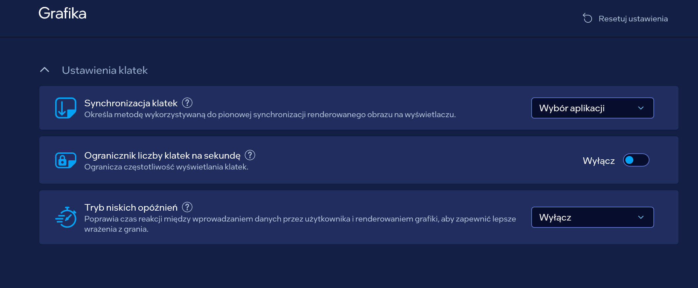Click the Resetuj ustawienia button
Screen dimensions: 698x288
tap(633, 19)
